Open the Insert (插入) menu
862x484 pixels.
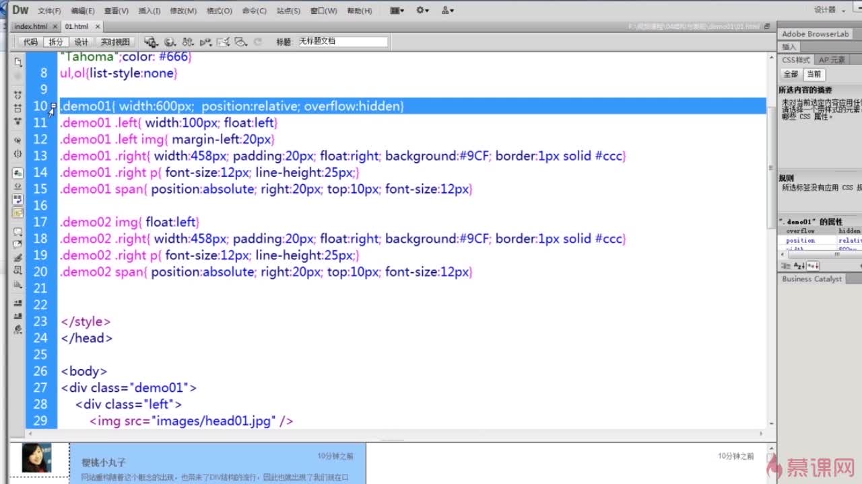point(149,11)
